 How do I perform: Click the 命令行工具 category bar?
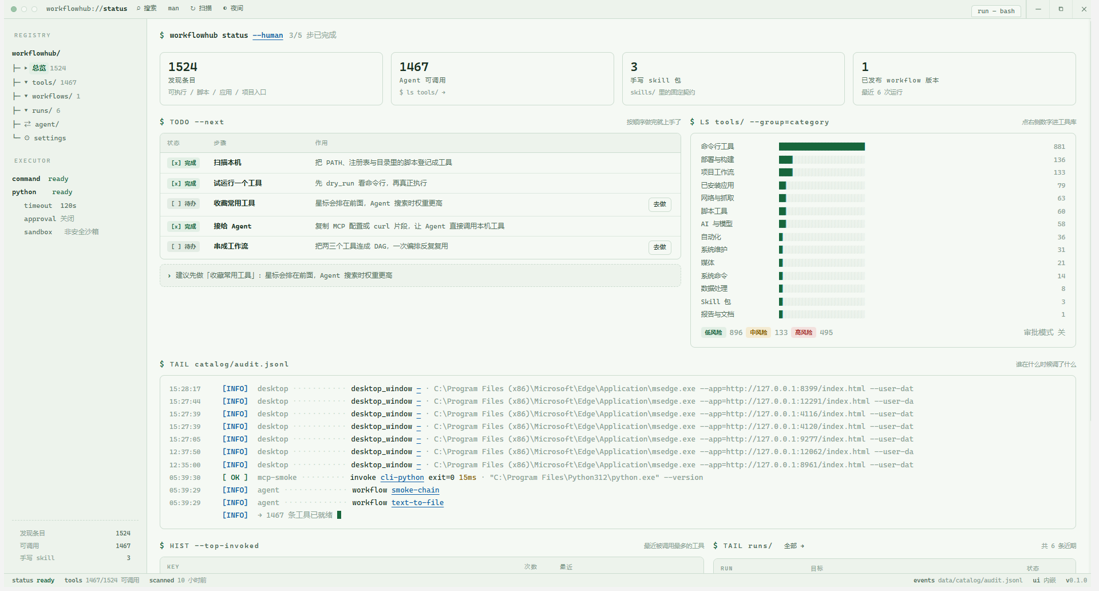tap(821, 147)
